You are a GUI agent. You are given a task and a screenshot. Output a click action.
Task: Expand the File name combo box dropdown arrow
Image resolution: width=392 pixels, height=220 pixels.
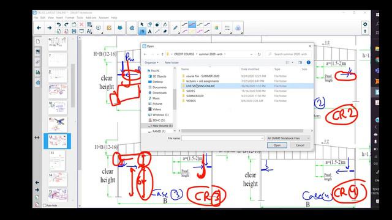[262, 138]
